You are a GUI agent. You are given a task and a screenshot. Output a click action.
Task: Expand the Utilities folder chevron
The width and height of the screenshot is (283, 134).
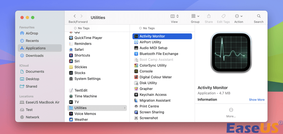tap(125, 108)
